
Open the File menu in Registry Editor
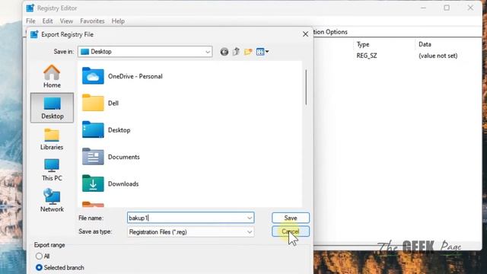tap(30, 21)
